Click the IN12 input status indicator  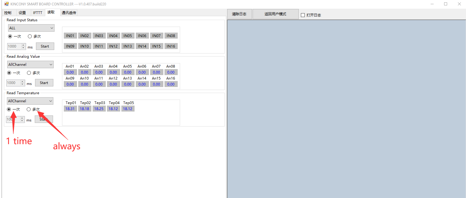tap(113, 46)
